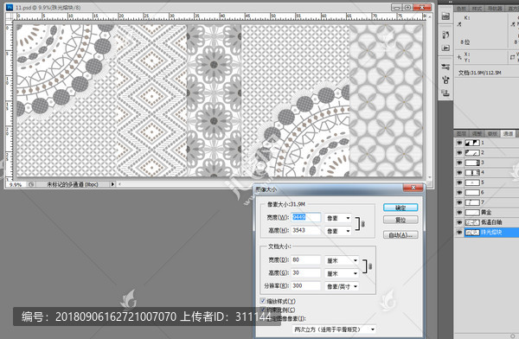Select the 低温白釉 channel name
Viewport: 519px width, 339px height.
pos(491,222)
